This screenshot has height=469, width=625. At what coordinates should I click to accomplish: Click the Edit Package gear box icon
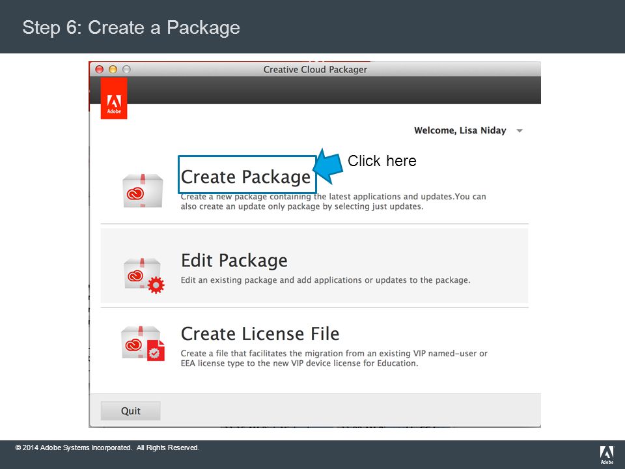143,276
